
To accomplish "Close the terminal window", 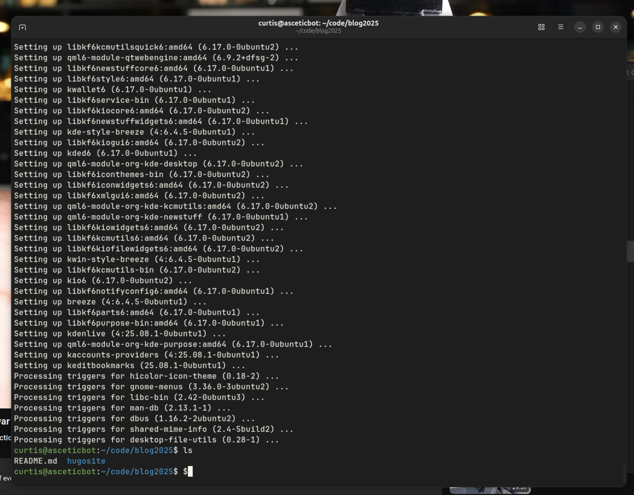I will (616, 27).
